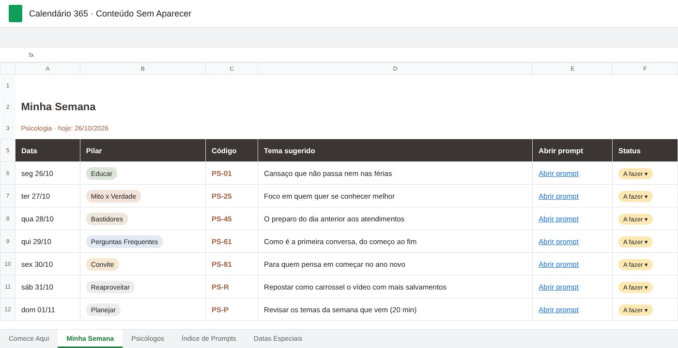678x348 pixels.
Task: Click the Educar pillar chip
Action: 102,174
